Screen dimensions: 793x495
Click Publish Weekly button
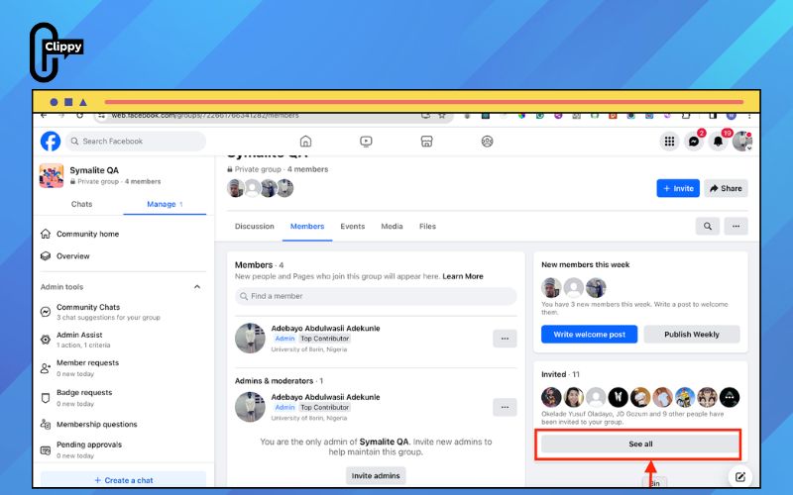coord(691,335)
